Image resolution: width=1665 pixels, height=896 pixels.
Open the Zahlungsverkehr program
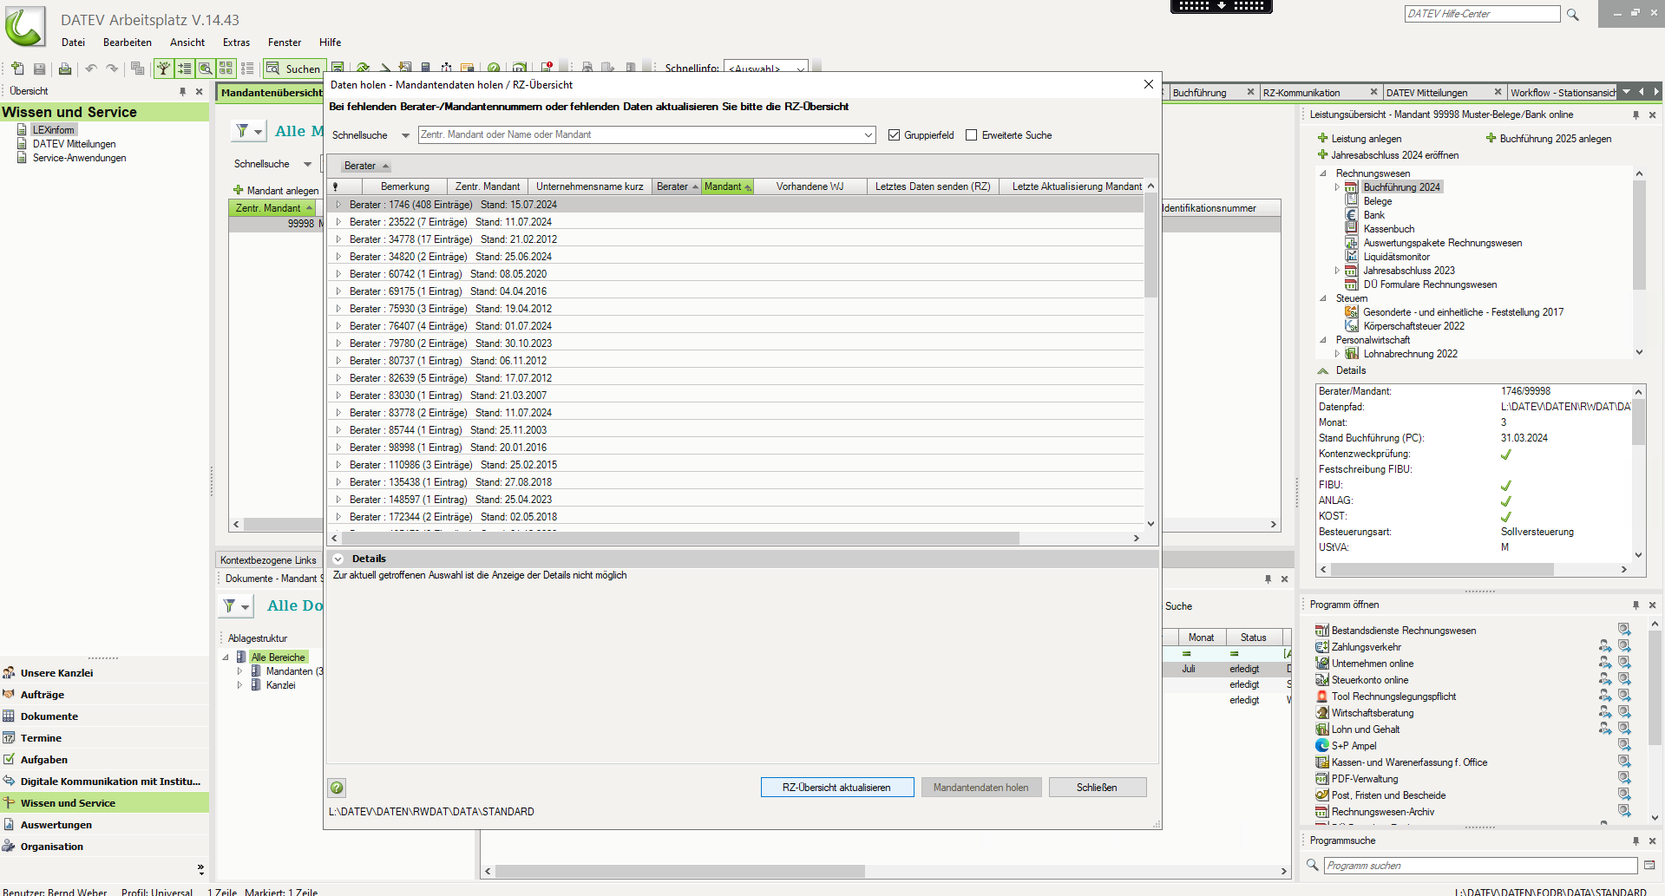pyautogui.click(x=1366, y=647)
